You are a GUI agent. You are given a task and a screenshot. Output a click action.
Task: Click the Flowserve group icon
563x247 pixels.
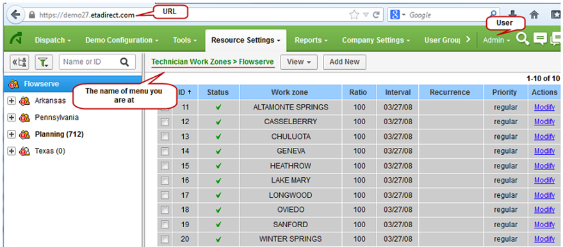14,84
